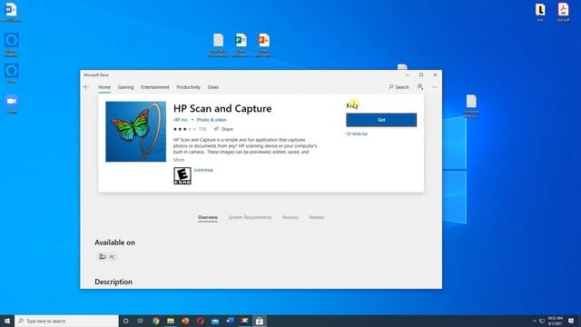Select the Productivity tab

188,87
